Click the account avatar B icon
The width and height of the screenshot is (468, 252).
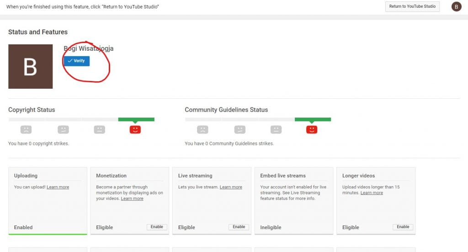[x=456, y=6]
